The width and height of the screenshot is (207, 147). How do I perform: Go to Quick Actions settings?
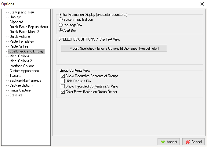[x=20, y=37]
